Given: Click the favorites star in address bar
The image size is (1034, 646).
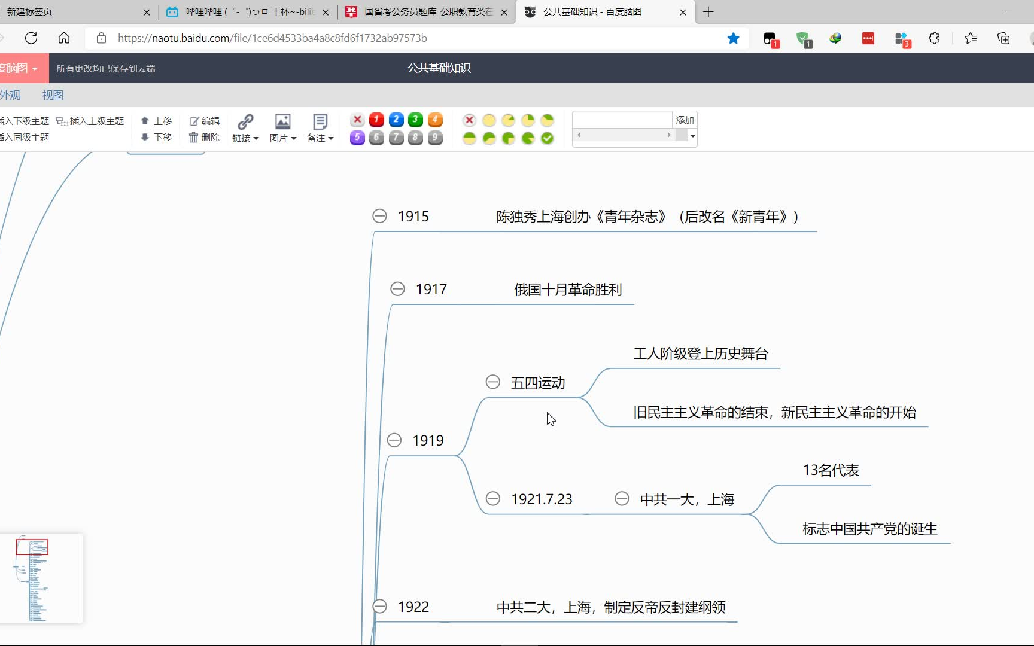Looking at the screenshot, I should point(733,38).
